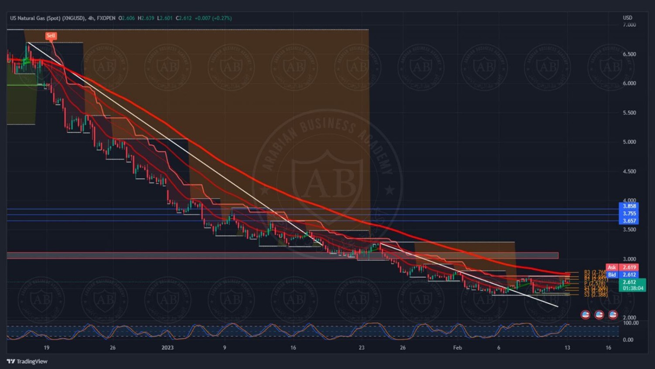Screen dimensions: 655x369
Task: Click the close value C2.612 in the legend
Action: 183,18
